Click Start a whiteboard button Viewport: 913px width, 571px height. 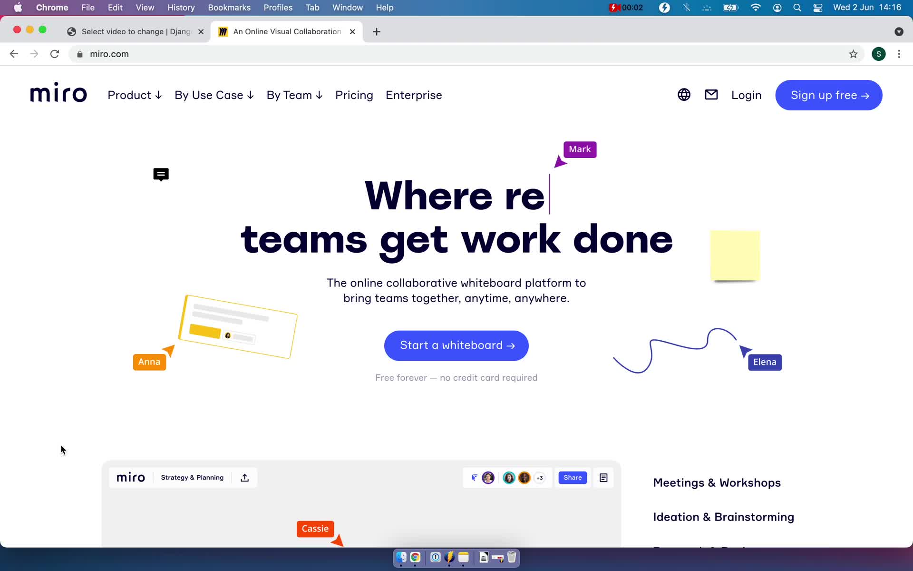[456, 345]
